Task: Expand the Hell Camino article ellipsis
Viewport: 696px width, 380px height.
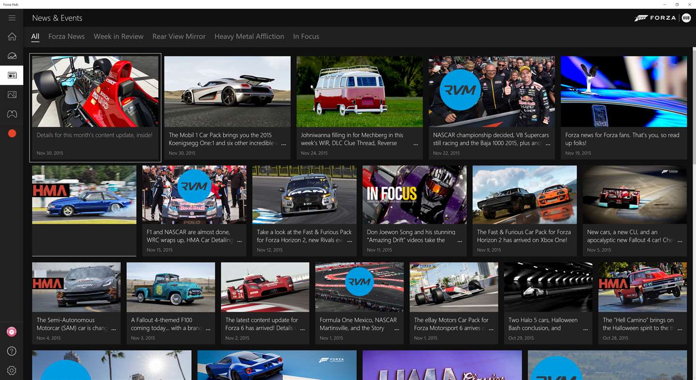Action: (x=680, y=329)
